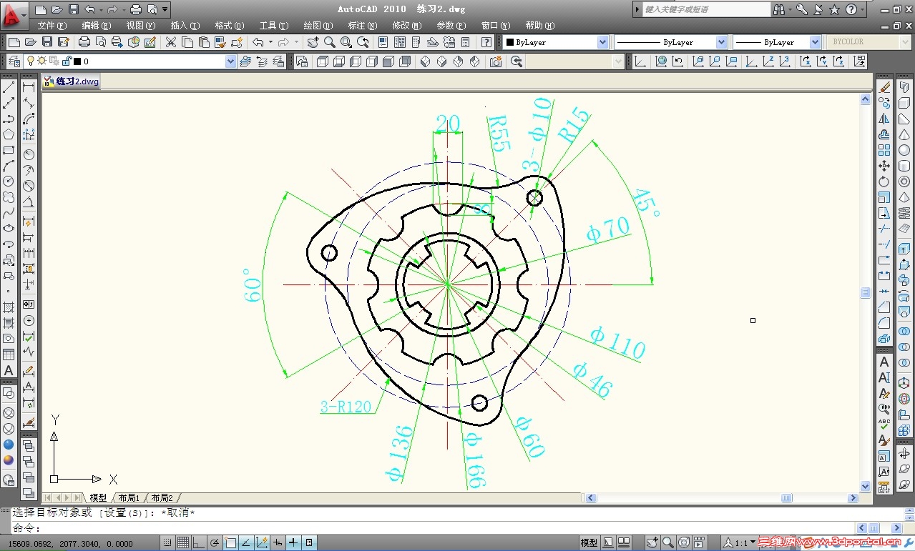Open the QuickCalc calculator

pos(466,42)
